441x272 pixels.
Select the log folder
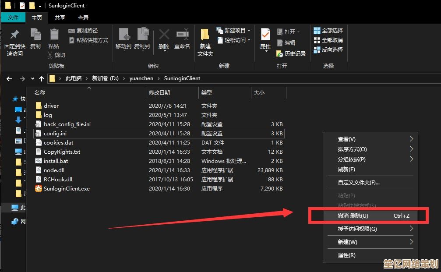(48, 115)
